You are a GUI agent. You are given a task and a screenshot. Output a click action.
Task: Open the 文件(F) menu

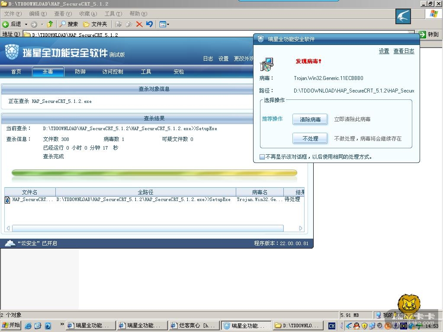tap(13, 13)
